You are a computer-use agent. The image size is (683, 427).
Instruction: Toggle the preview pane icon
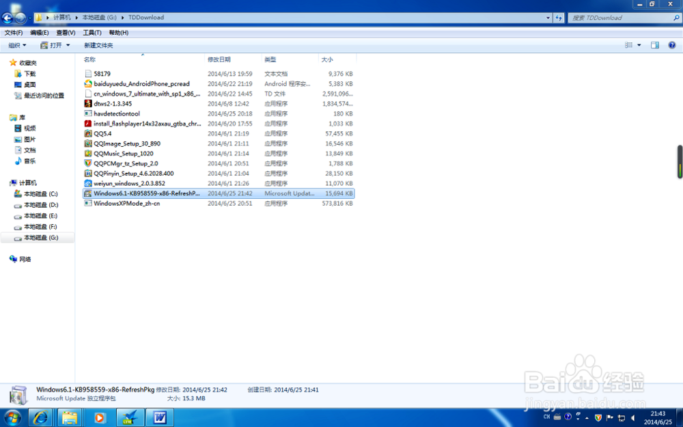[655, 45]
